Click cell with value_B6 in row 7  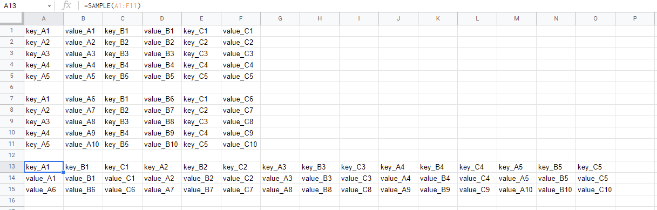pos(162,99)
